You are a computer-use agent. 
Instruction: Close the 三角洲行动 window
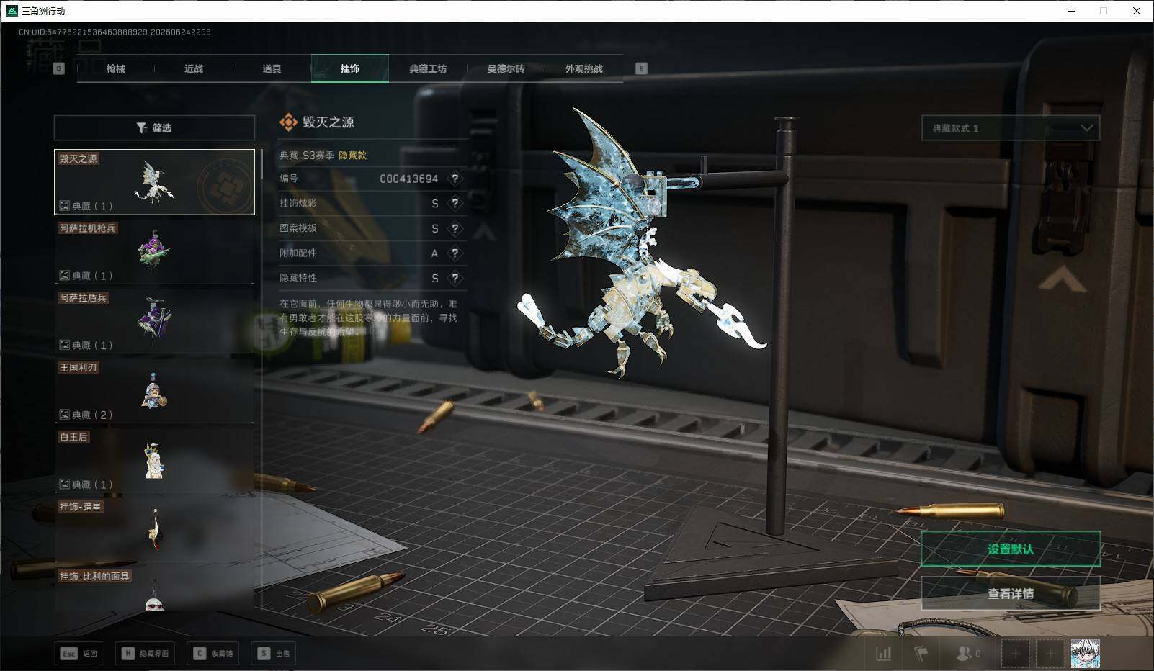(1137, 11)
